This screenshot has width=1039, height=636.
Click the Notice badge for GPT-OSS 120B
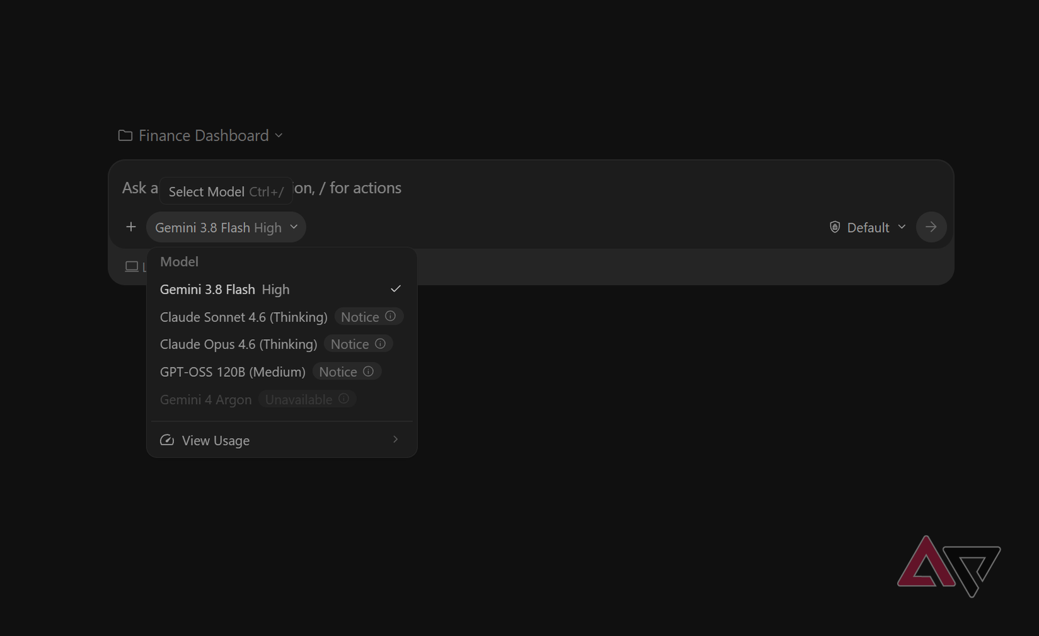346,372
